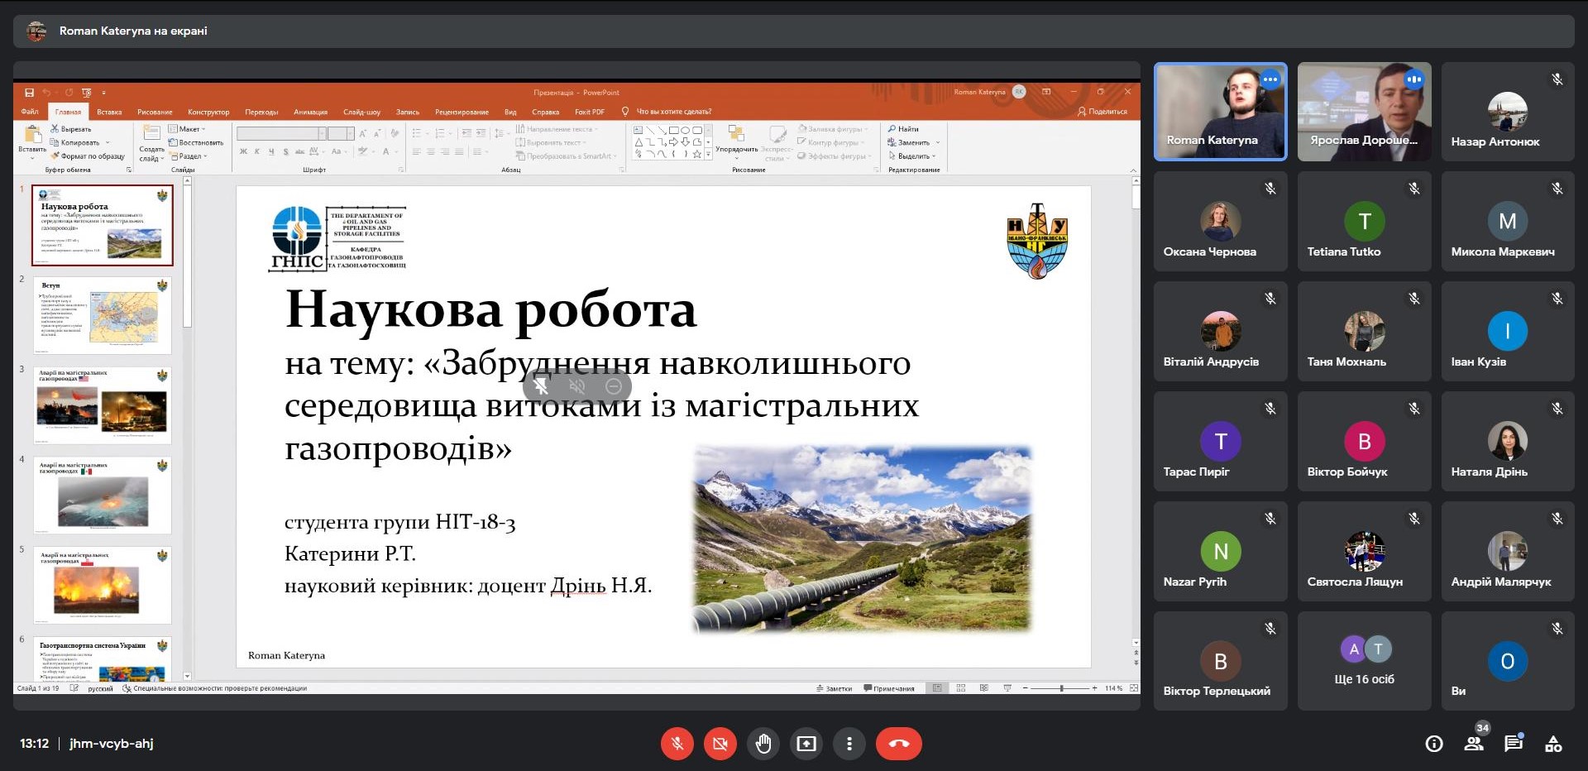Unmute the microphone in Meet
This screenshot has width=1588, height=771.
click(677, 744)
